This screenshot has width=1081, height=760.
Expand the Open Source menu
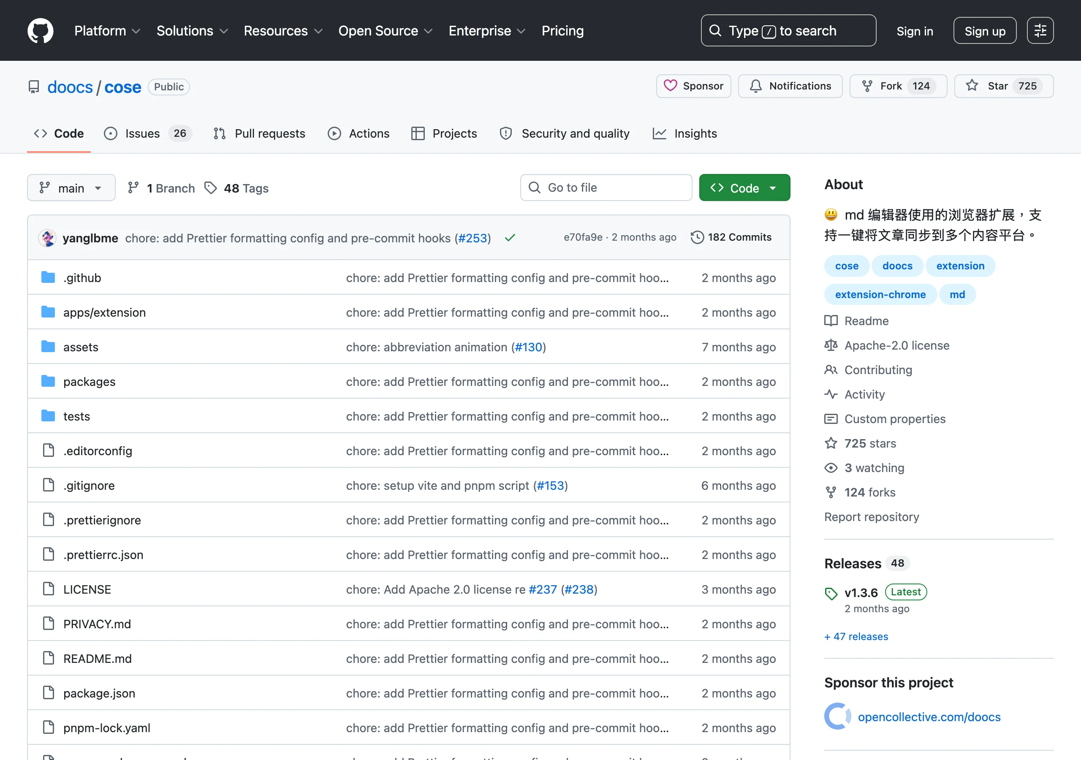pos(385,31)
